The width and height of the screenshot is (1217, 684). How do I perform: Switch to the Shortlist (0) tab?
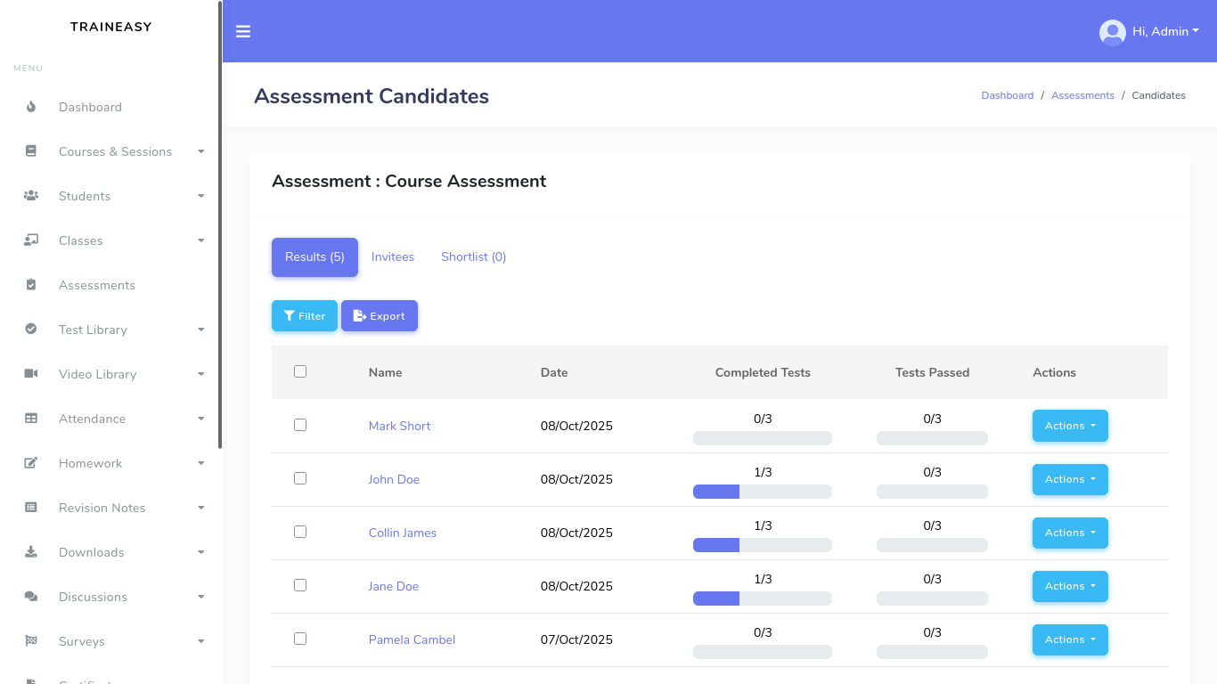pyautogui.click(x=473, y=257)
